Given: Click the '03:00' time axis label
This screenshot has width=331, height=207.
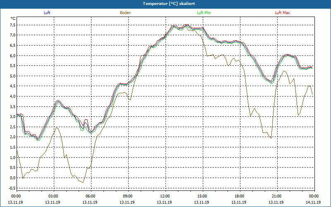Looking at the screenshot, I should (x=53, y=196).
